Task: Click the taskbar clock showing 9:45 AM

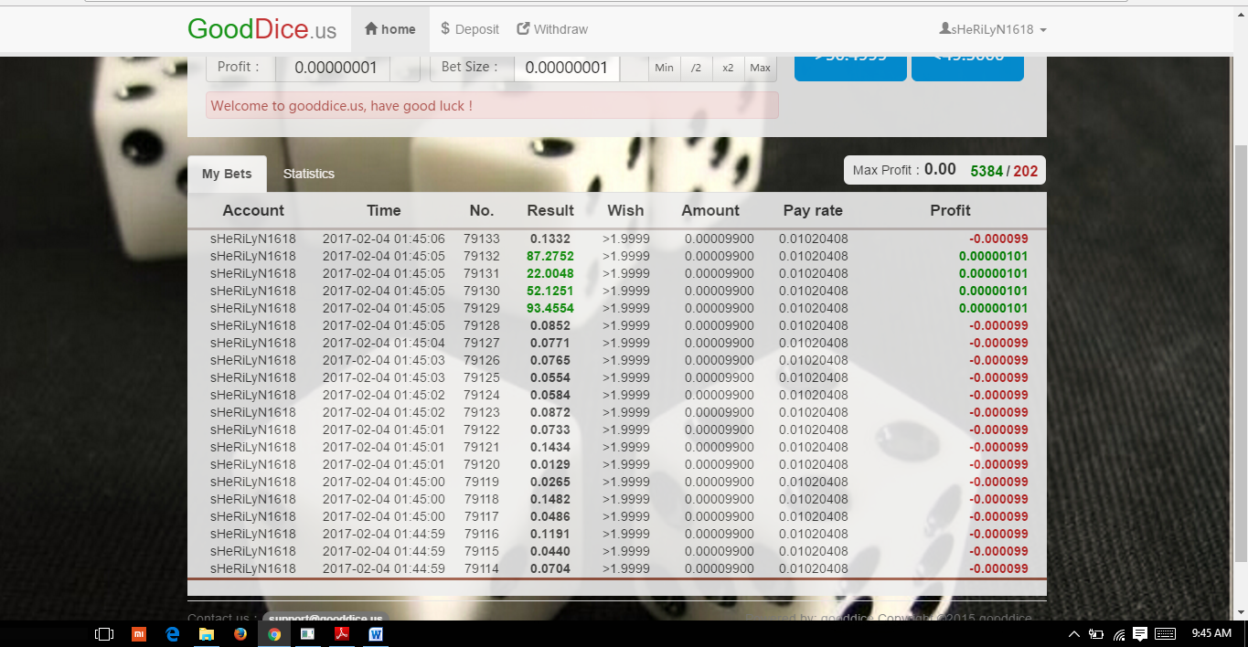Action: (x=1212, y=633)
